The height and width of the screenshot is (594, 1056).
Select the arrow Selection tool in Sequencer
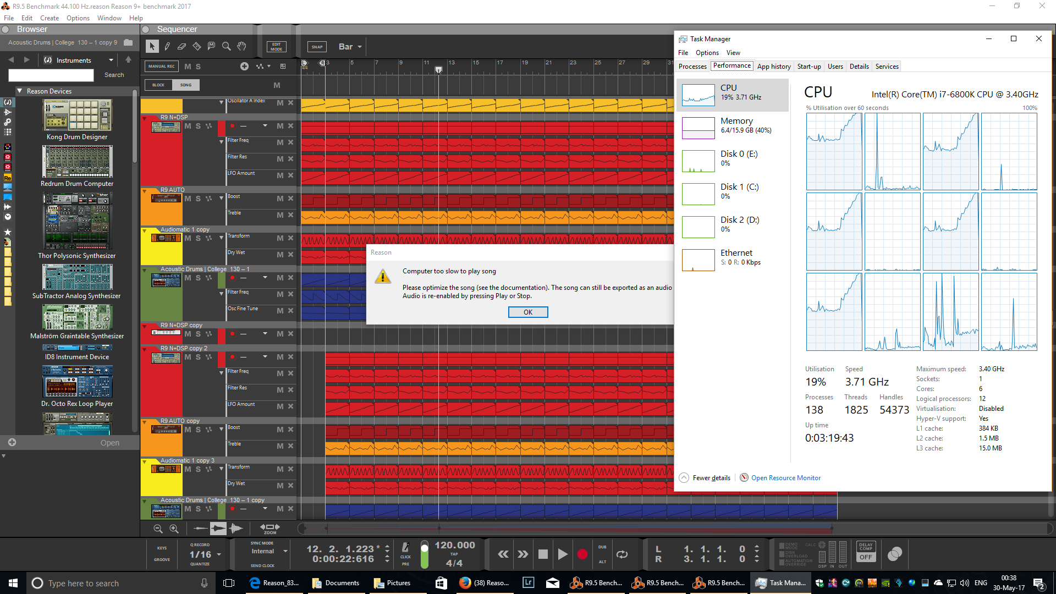point(152,47)
